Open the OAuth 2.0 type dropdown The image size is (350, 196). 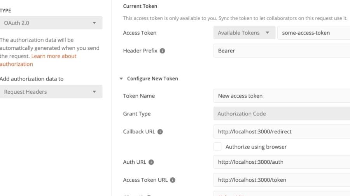[51, 23]
